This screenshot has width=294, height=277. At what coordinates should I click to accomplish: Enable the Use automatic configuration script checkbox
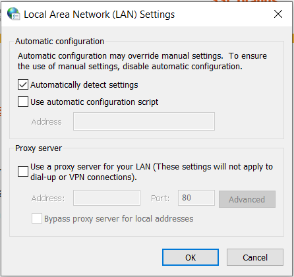[x=23, y=102]
